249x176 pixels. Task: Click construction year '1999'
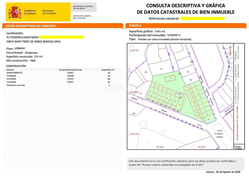[x=33, y=60]
